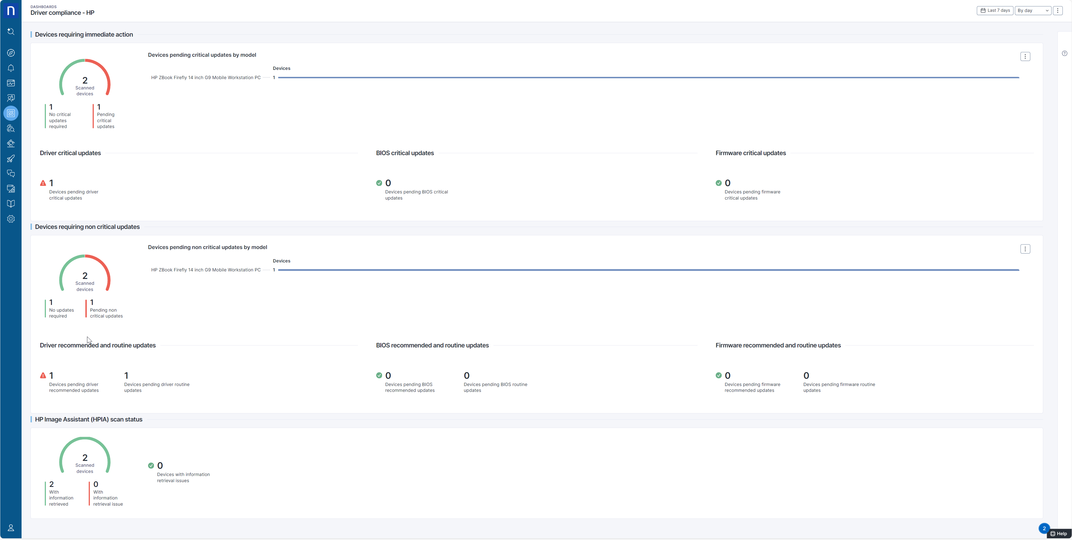Open the monitoring window chart icon
The height and width of the screenshot is (540, 1072).
(x=11, y=83)
